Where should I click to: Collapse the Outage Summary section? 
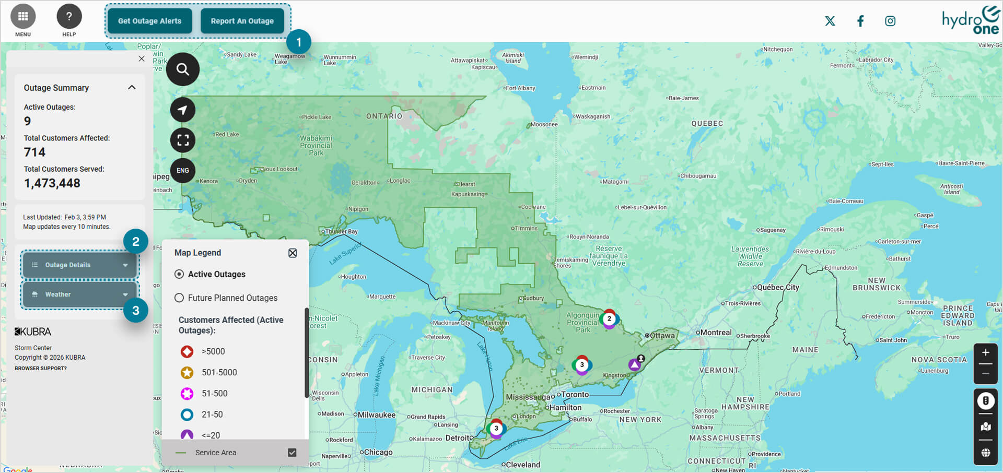click(132, 87)
